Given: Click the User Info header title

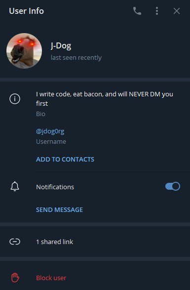Looking at the screenshot, I should coord(27,11).
